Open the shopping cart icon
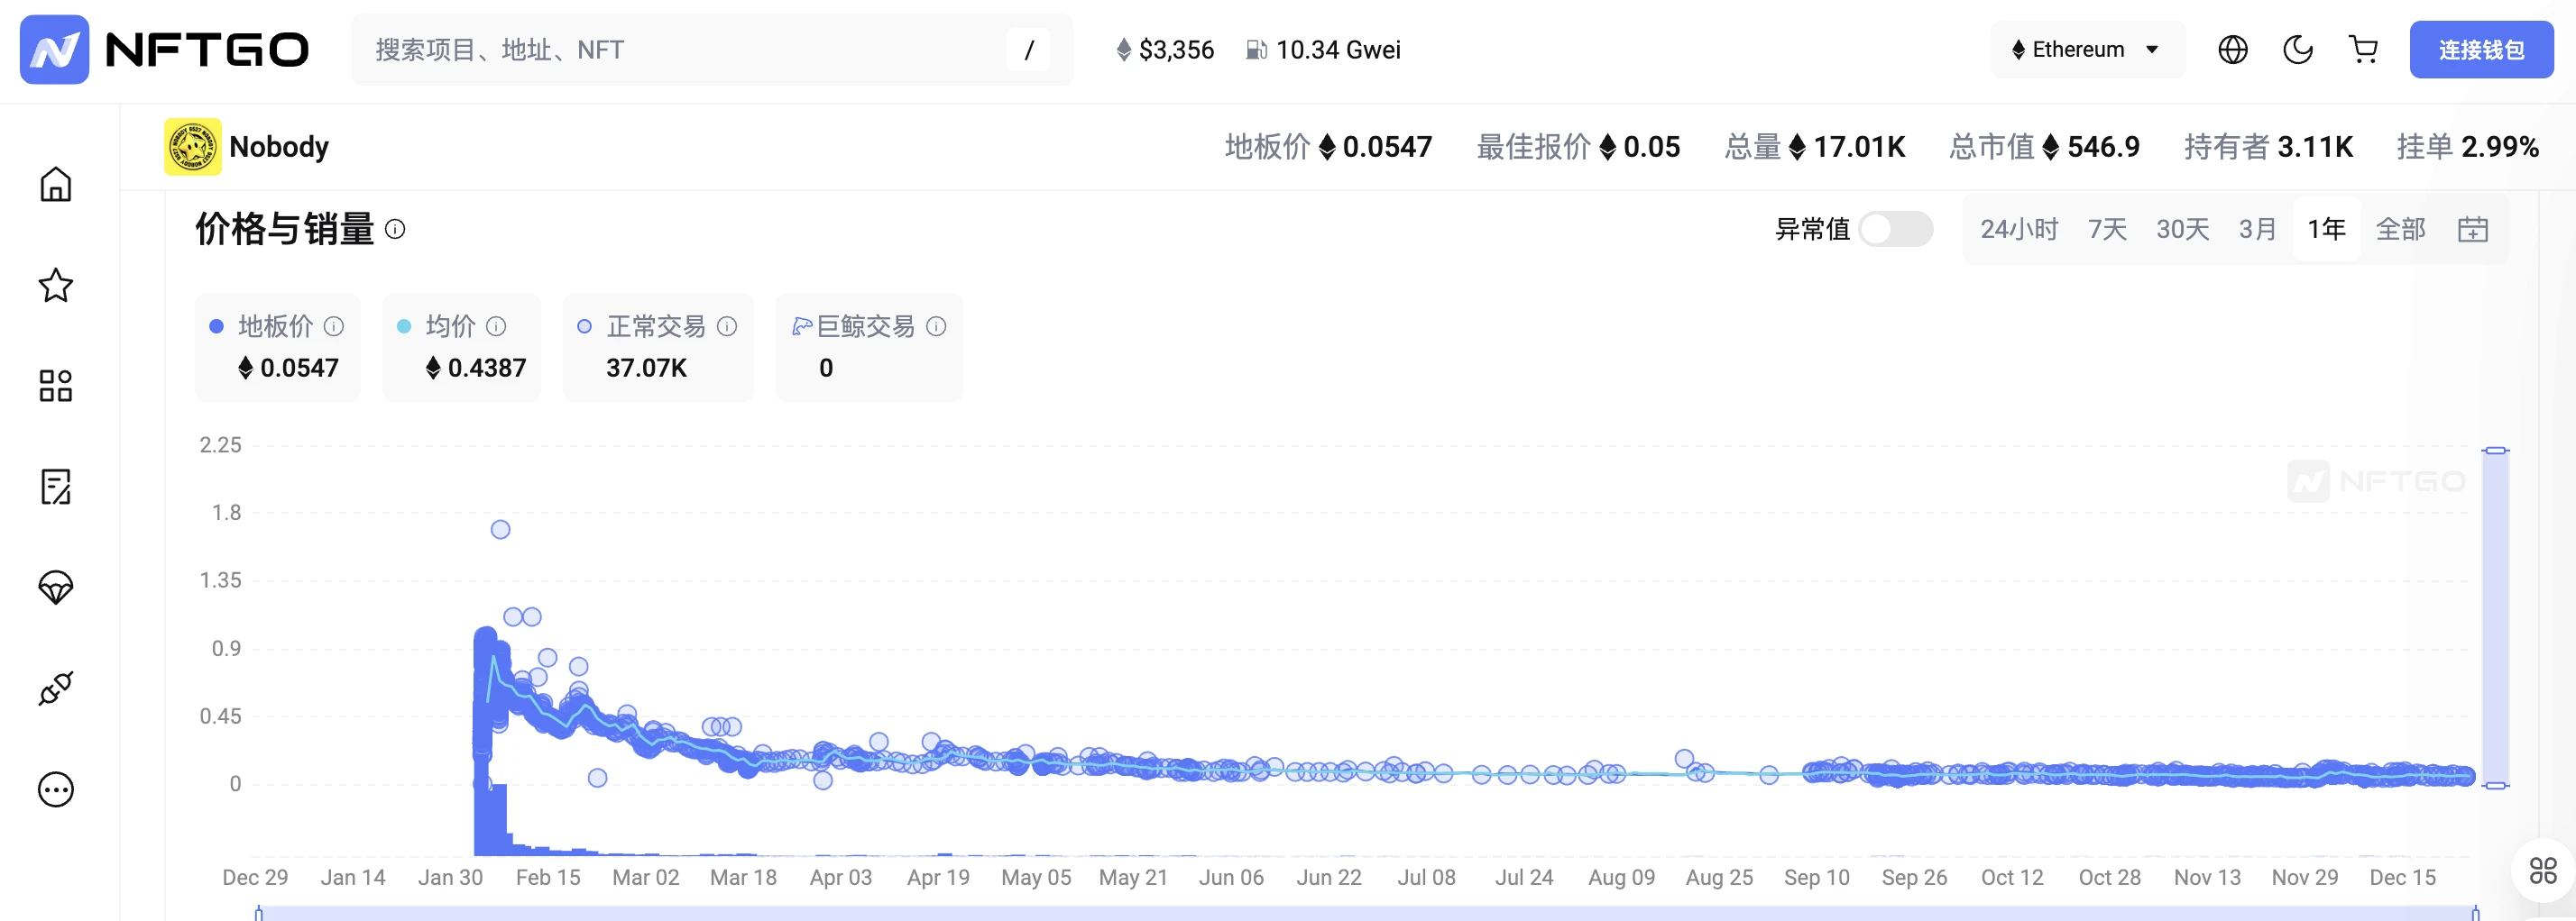Screen dimensions: 2576x921 pos(2363,50)
